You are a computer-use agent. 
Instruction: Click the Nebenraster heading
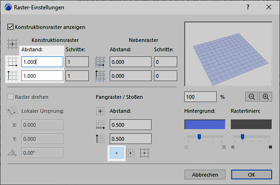point(144,40)
